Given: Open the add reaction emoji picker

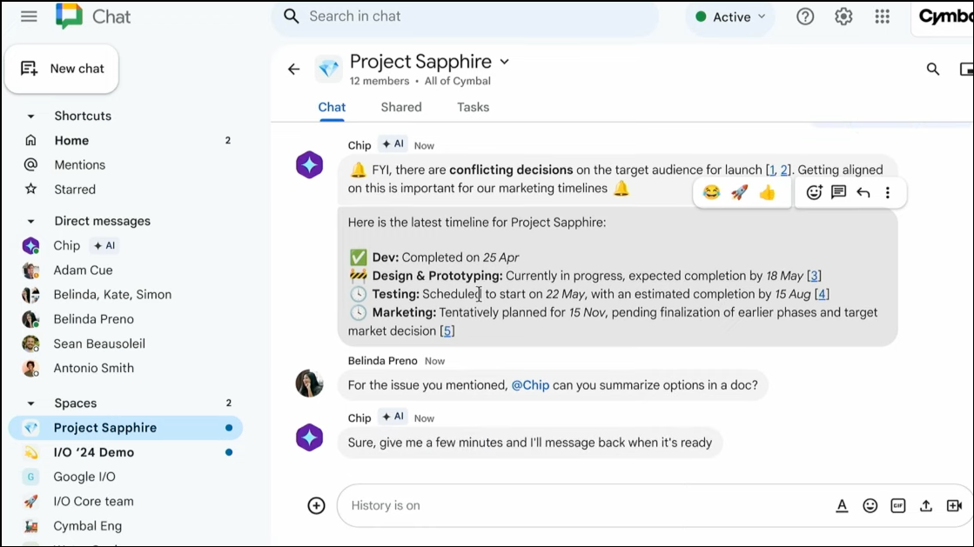Looking at the screenshot, I should pyautogui.click(x=814, y=192).
